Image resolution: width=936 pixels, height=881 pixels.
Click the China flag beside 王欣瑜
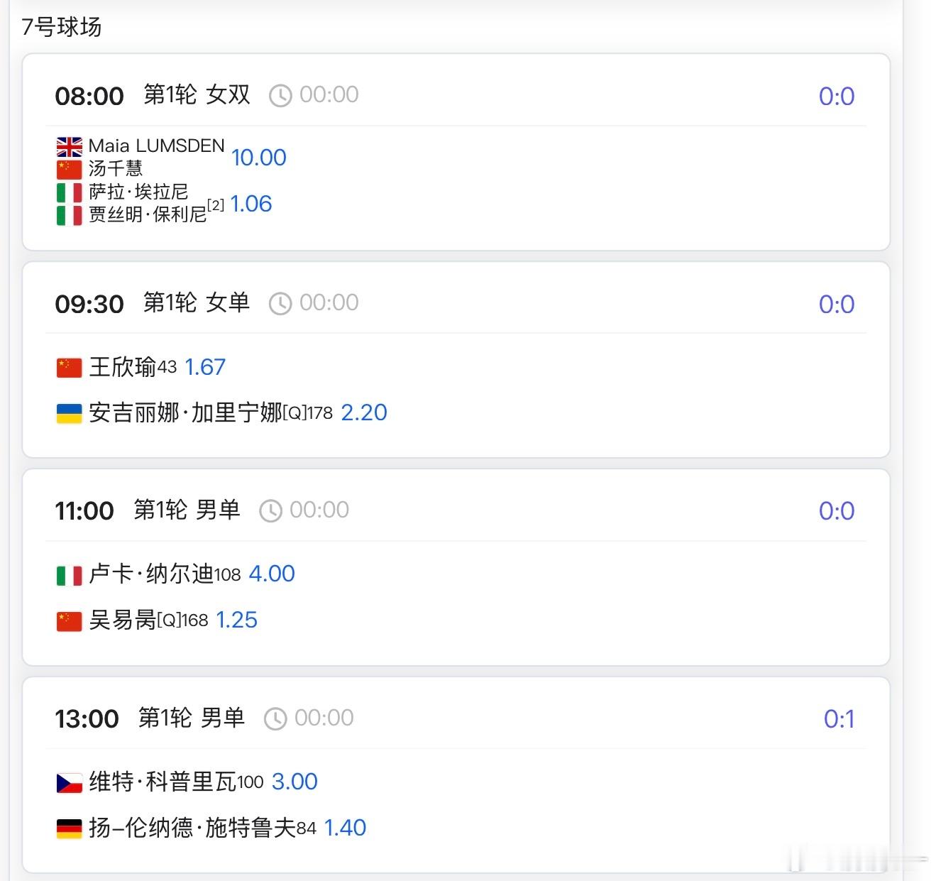70,368
